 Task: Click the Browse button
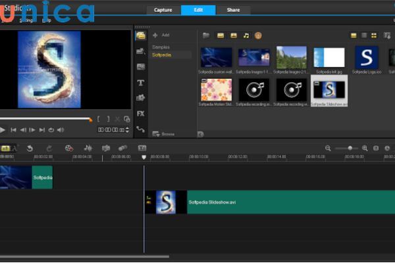(163, 134)
